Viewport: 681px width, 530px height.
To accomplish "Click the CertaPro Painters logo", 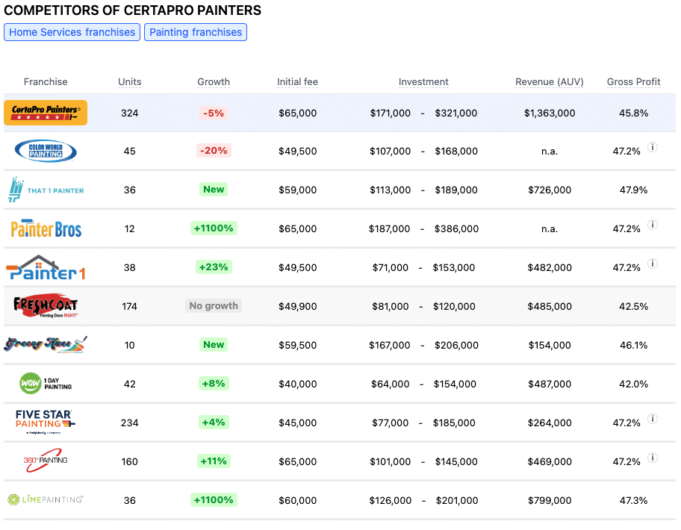I will pos(46,113).
